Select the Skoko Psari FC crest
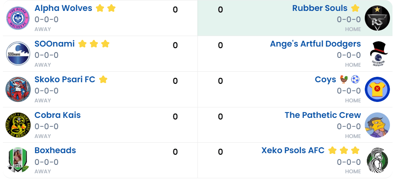The image size is (395, 180). tap(18, 89)
